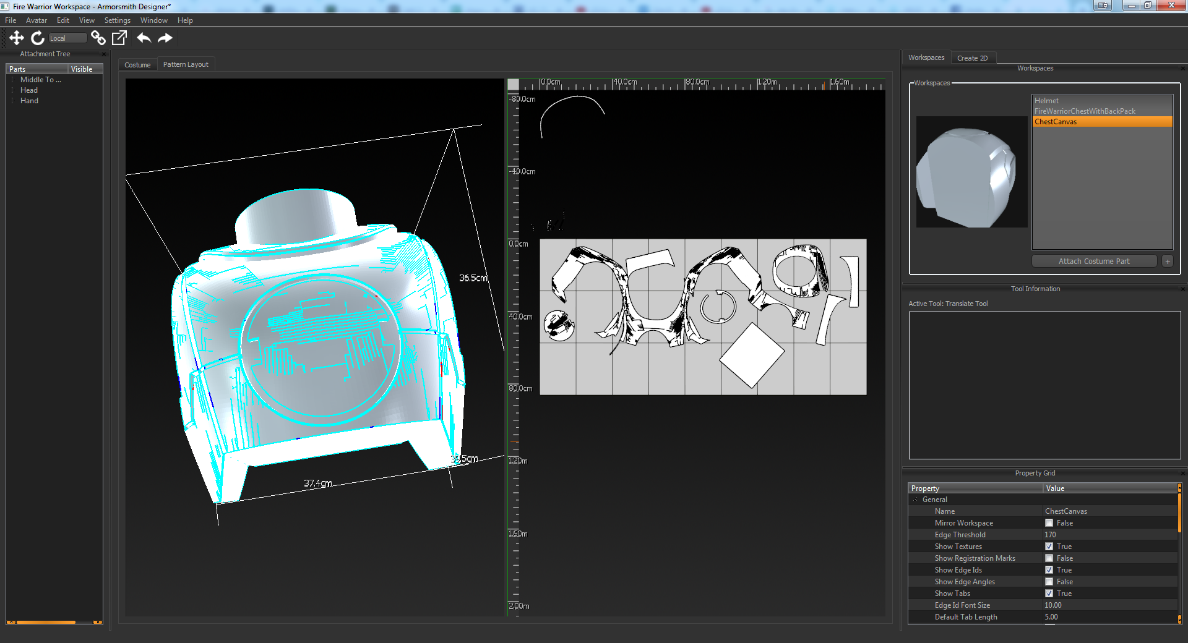Collapse the General property group
Viewport: 1188px width, 643px height.
pyautogui.click(x=916, y=500)
